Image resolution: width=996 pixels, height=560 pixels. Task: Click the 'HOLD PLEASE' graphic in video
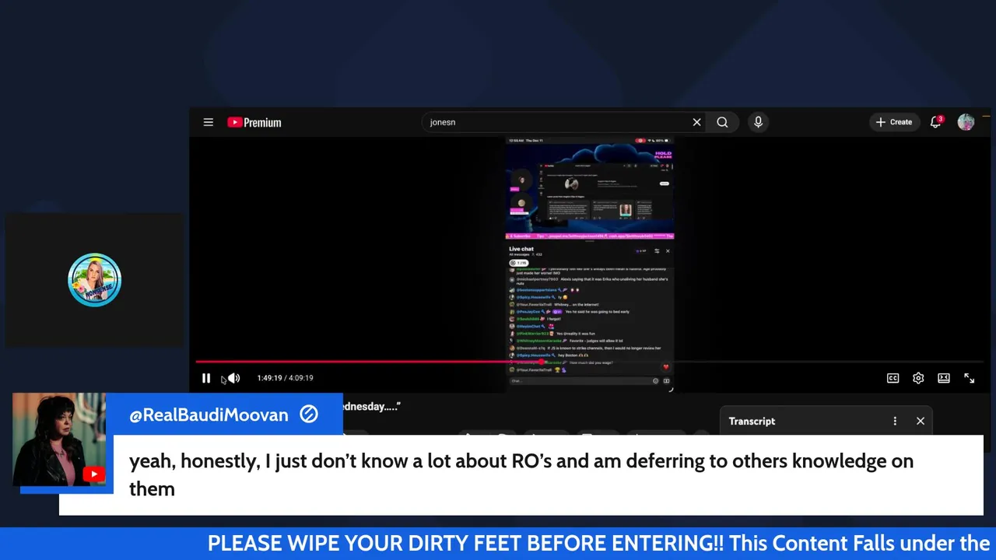pyautogui.click(x=663, y=155)
